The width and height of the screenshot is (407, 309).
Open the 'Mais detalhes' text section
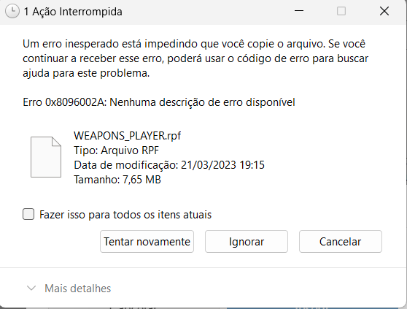point(77,289)
